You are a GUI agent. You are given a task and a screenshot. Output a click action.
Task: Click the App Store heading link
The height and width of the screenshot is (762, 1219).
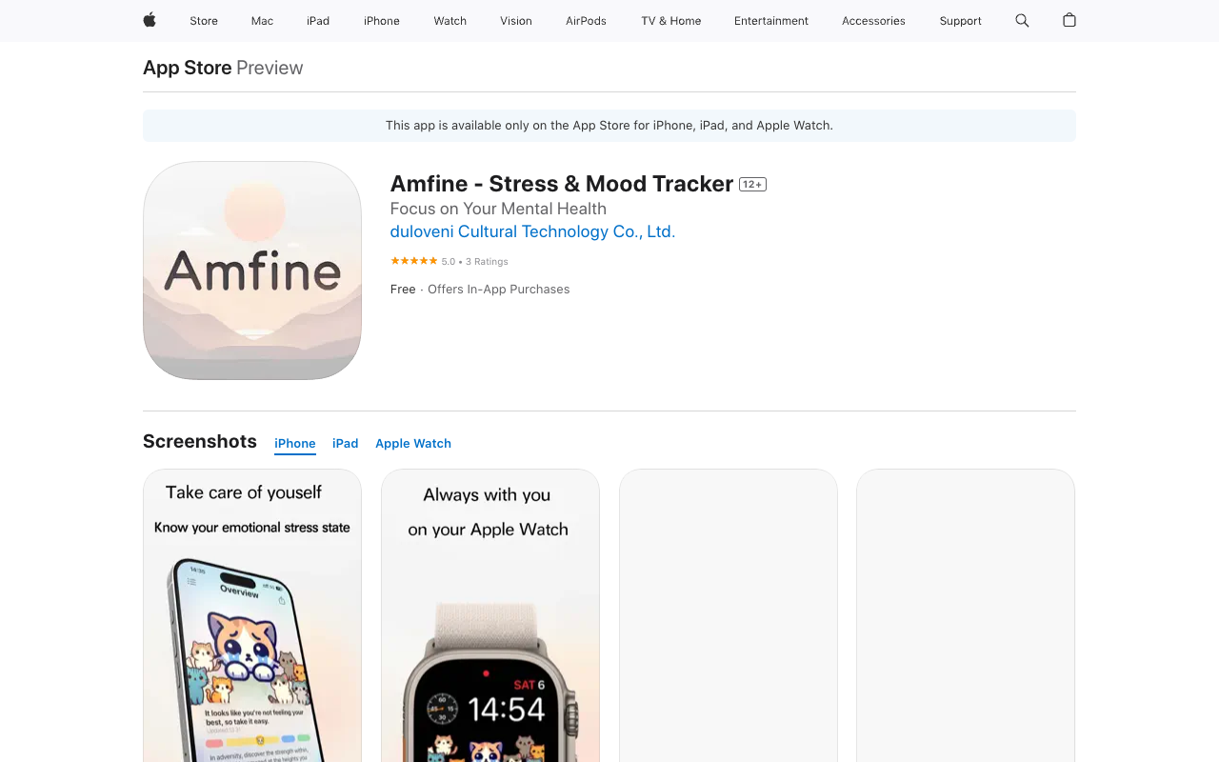[x=188, y=68]
